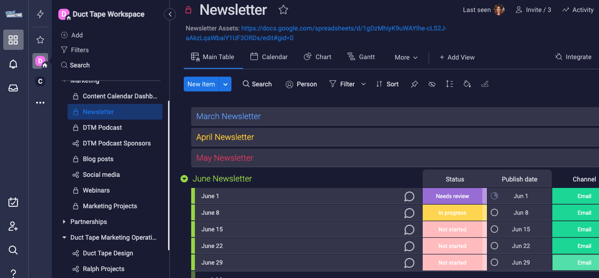
Task: Open the inbox icon in left rail
Action: 13,88
